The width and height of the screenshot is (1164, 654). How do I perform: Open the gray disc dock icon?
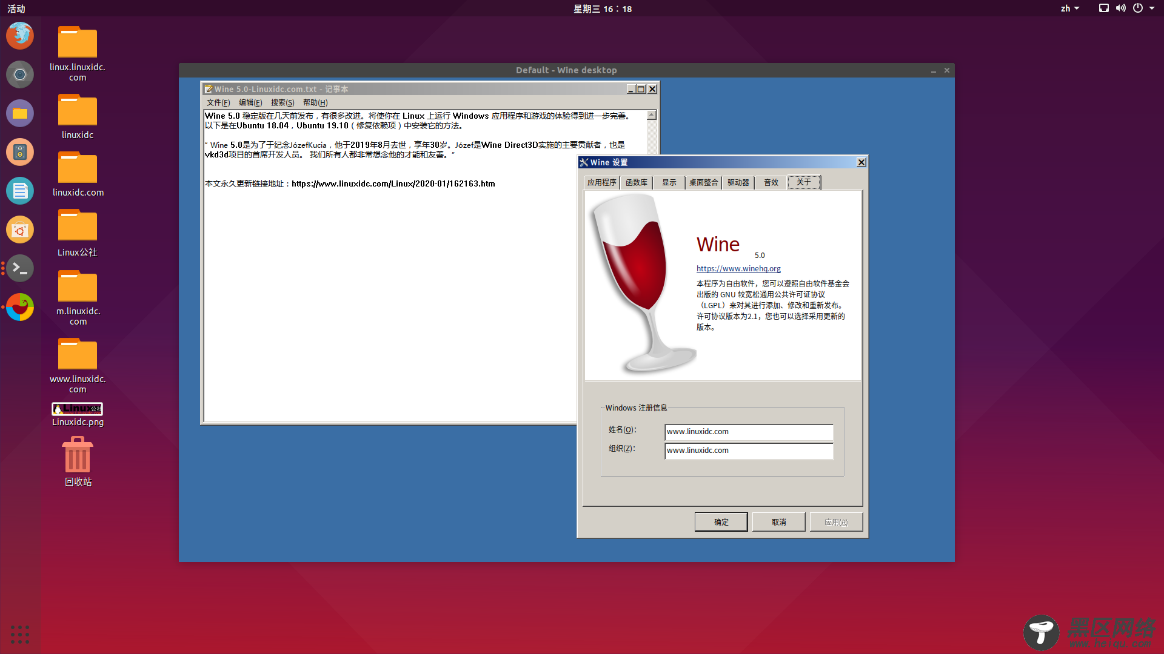pos(20,74)
